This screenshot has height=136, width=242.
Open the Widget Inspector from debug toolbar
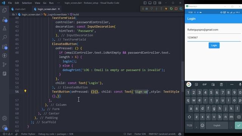[181, 9]
